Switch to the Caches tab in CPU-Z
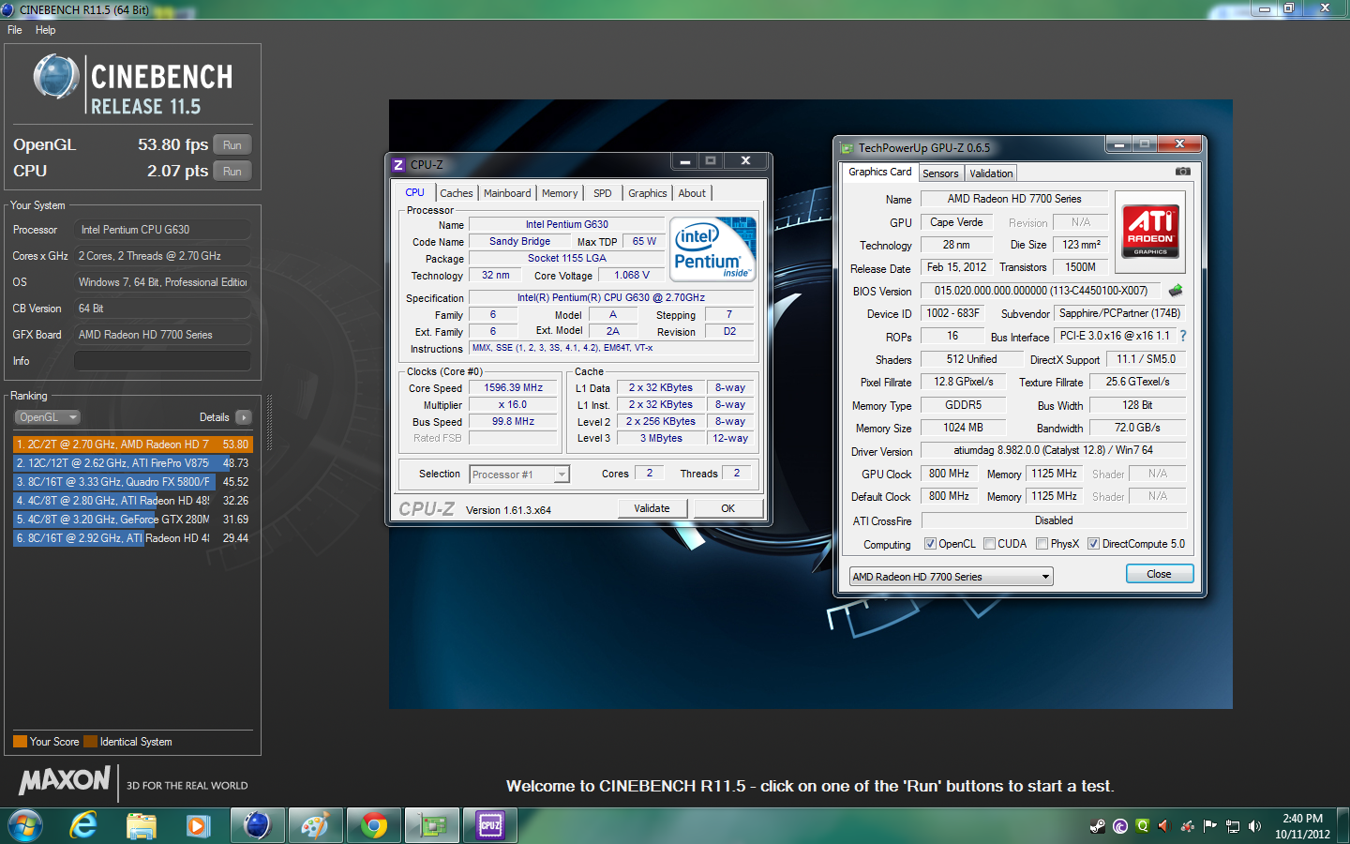Image resolution: width=1350 pixels, height=844 pixels. click(x=457, y=193)
